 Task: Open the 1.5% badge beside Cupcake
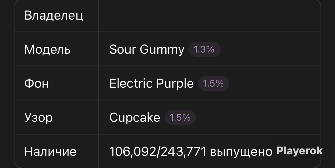(180, 117)
